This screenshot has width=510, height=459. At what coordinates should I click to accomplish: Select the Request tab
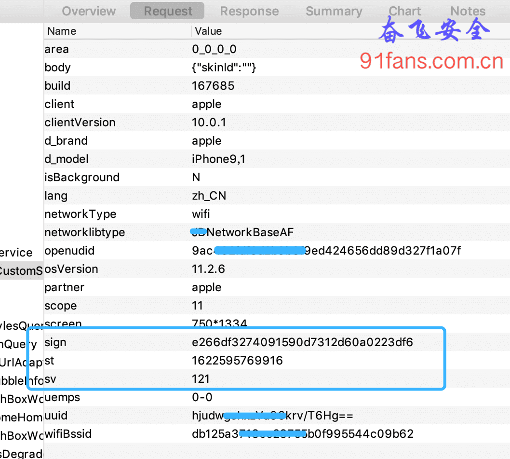pyautogui.click(x=167, y=11)
